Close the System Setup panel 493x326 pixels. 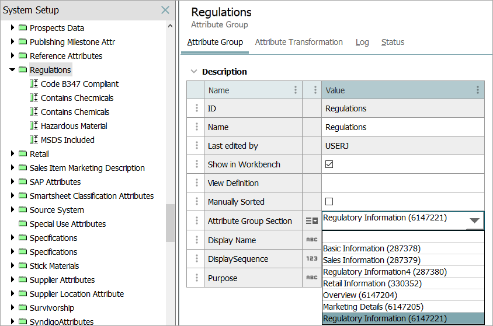pos(165,10)
